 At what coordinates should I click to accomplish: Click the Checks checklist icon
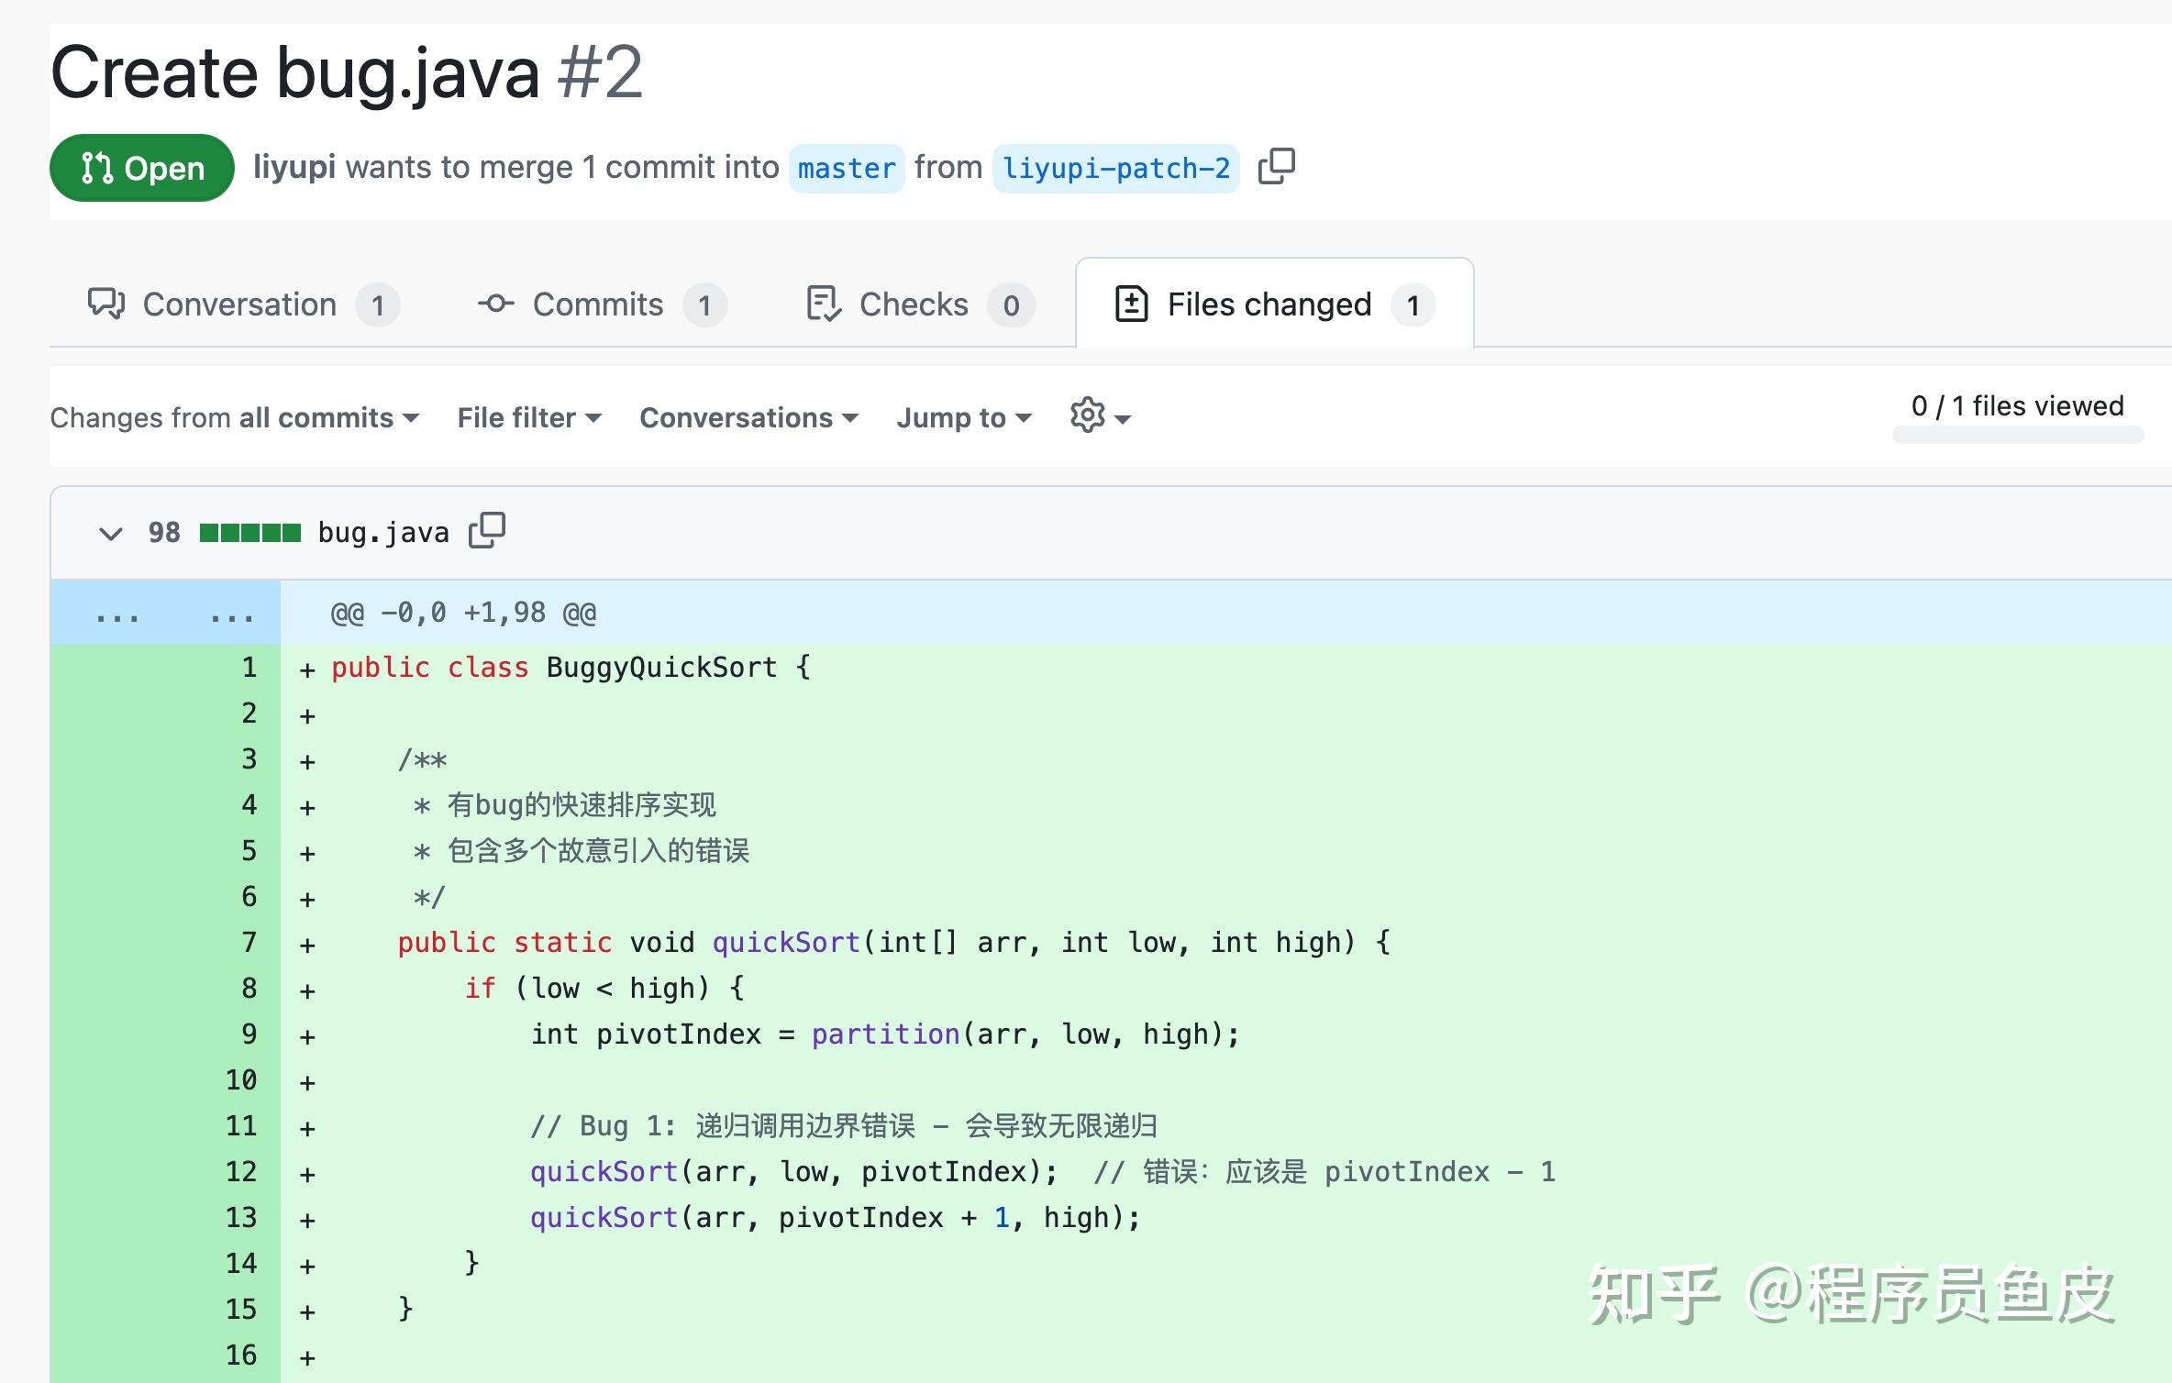point(823,304)
